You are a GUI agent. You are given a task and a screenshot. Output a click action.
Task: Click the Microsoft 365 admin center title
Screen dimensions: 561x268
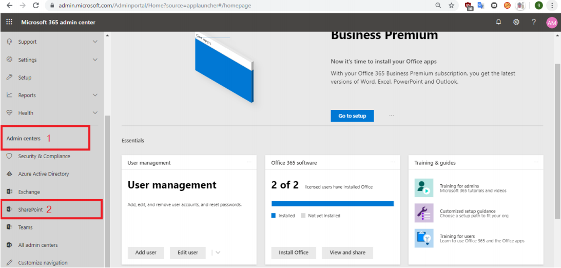click(58, 23)
